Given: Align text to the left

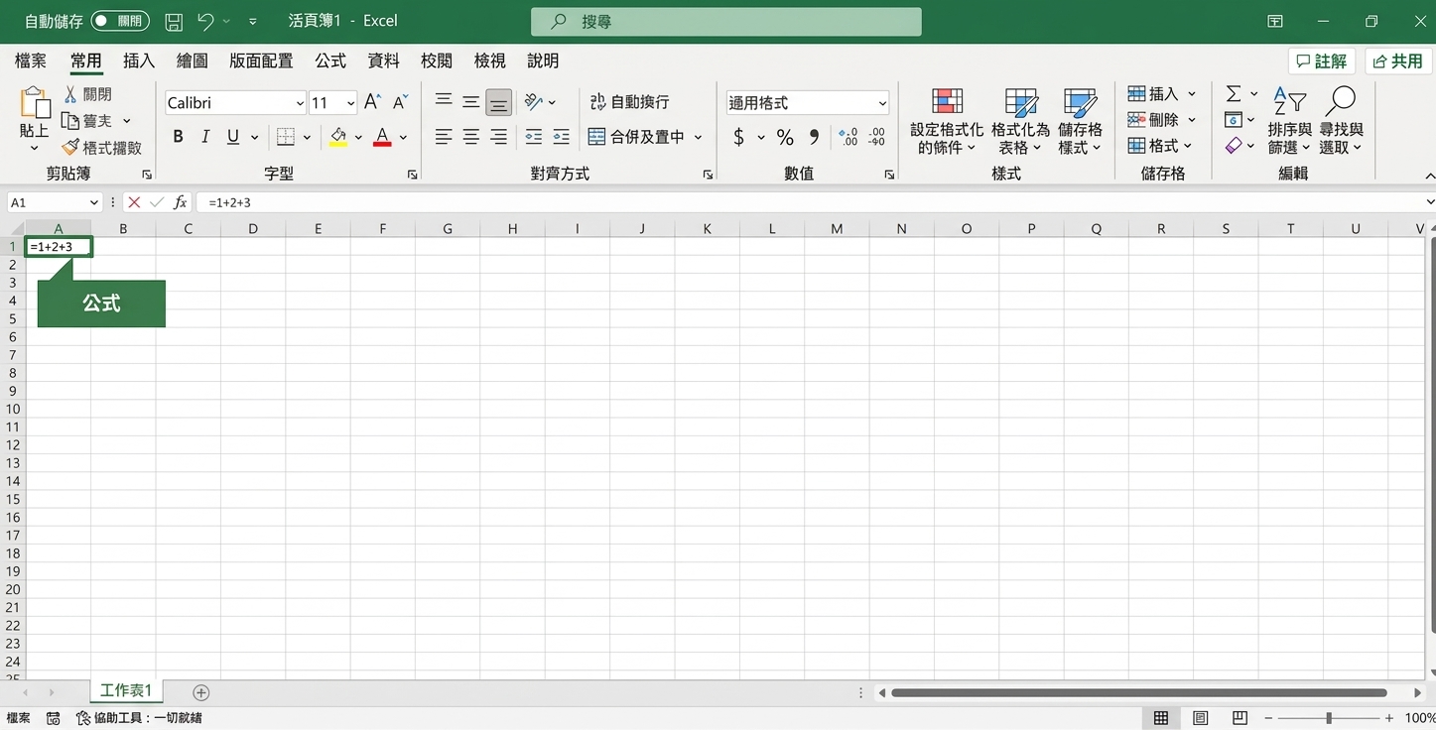Looking at the screenshot, I should point(444,137).
